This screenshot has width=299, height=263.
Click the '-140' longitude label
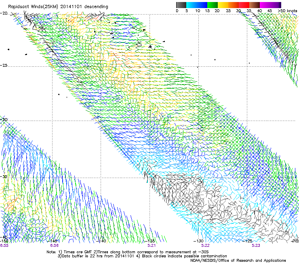coord(101,241)
